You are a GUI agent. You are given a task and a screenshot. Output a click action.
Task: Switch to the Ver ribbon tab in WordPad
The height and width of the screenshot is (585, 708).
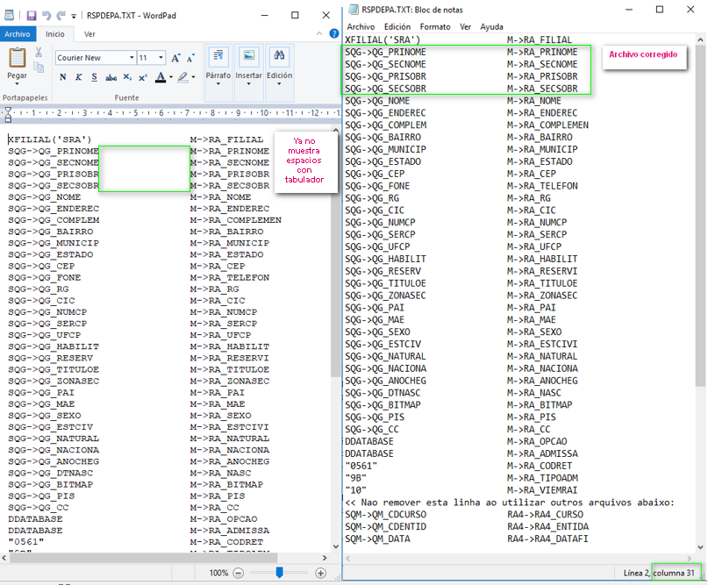tap(89, 34)
